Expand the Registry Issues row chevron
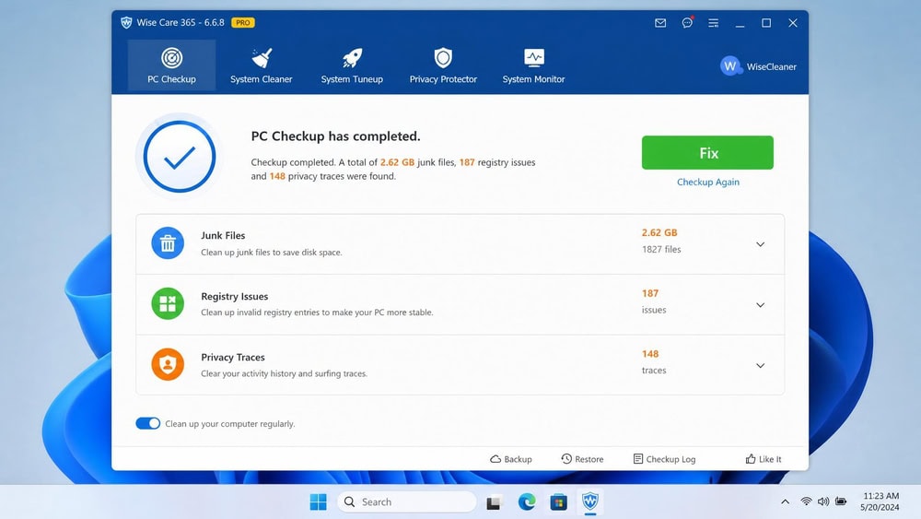 tap(760, 305)
